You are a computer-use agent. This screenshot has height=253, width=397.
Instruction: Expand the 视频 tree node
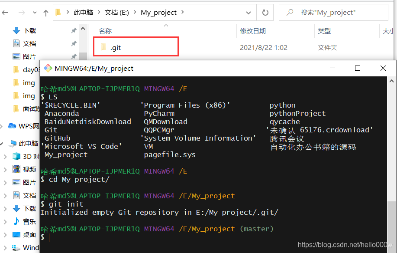pos(5,170)
